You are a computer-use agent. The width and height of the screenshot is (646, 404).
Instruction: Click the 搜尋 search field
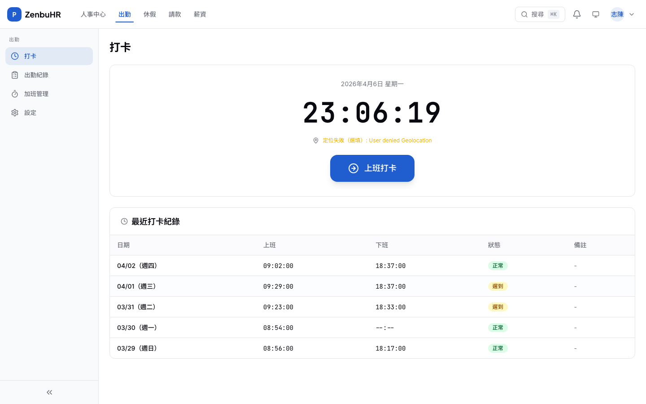pyautogui.click(x=540, y=14)
